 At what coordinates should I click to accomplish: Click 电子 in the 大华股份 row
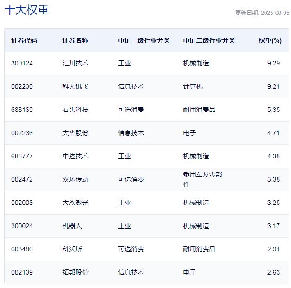(x=189, y=133)
